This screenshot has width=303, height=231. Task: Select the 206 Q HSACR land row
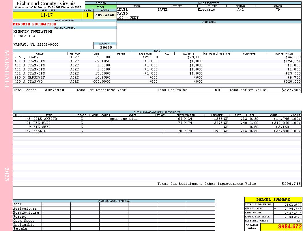tap(157, 57)
